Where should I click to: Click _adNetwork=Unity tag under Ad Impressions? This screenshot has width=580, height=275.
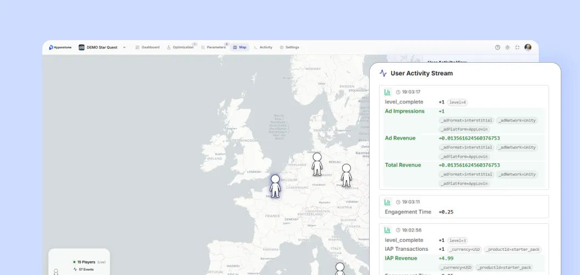(517, 120)
